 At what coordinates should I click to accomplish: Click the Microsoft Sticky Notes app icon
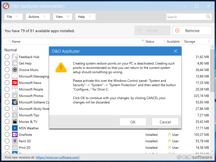(x=15, y=109)
